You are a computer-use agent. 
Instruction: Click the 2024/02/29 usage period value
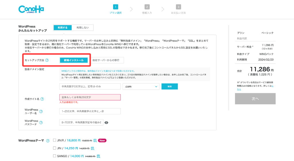tap(266, 60)
